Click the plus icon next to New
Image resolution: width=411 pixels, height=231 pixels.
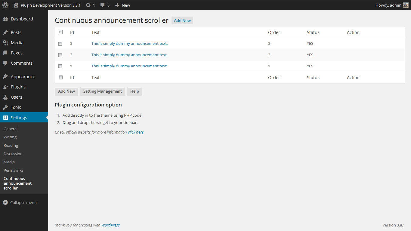(x=117, y=5)
